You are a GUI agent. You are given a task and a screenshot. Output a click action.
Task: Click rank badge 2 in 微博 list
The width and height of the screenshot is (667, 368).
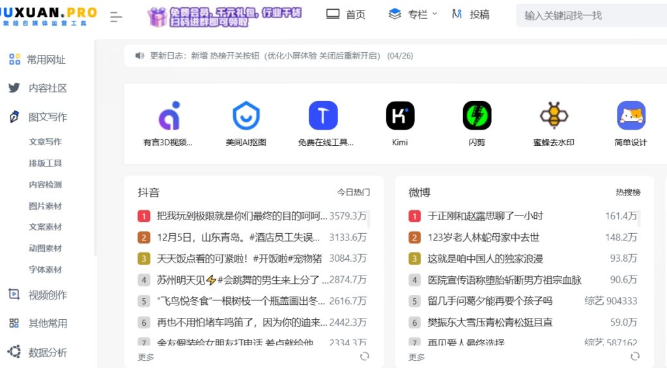click(x=414, y=237)
